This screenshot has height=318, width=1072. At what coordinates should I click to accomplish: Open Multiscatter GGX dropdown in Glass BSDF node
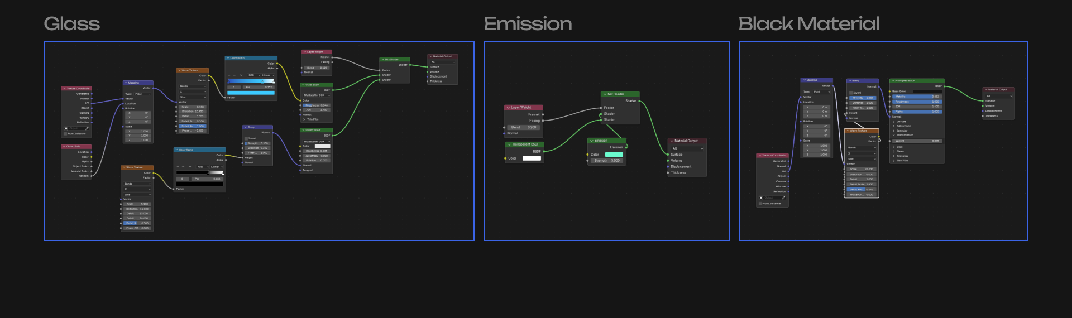click(317, 95)
